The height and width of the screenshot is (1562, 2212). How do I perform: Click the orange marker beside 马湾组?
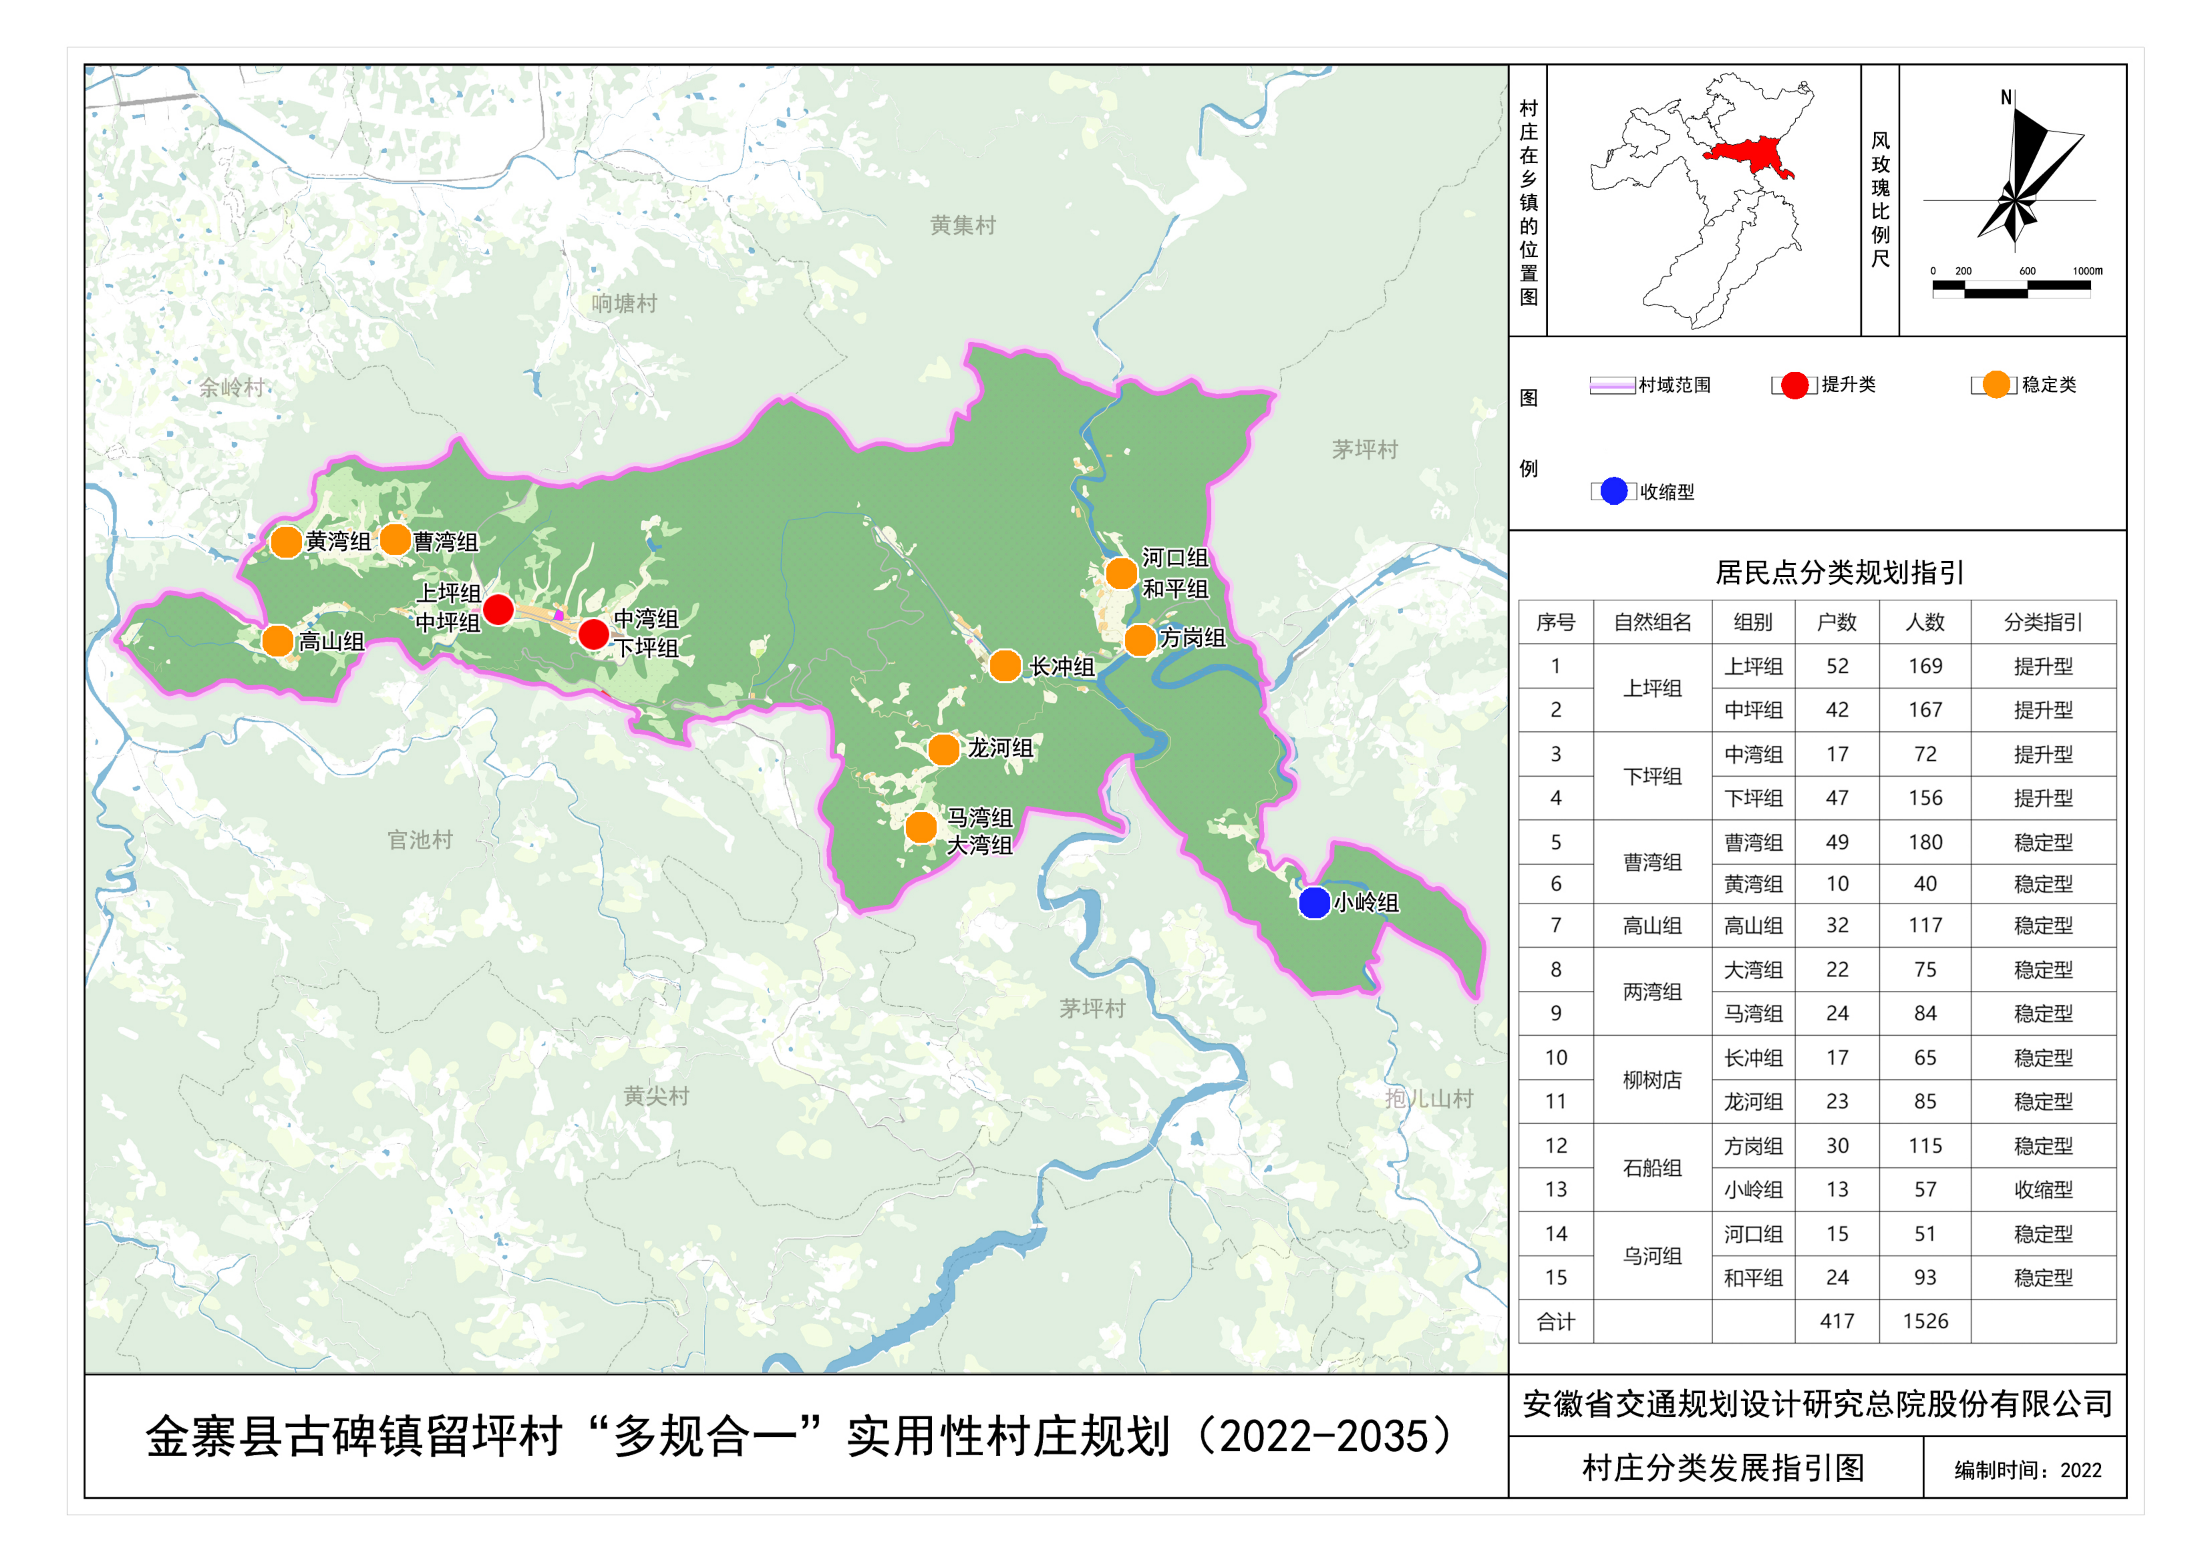point(921,826)
